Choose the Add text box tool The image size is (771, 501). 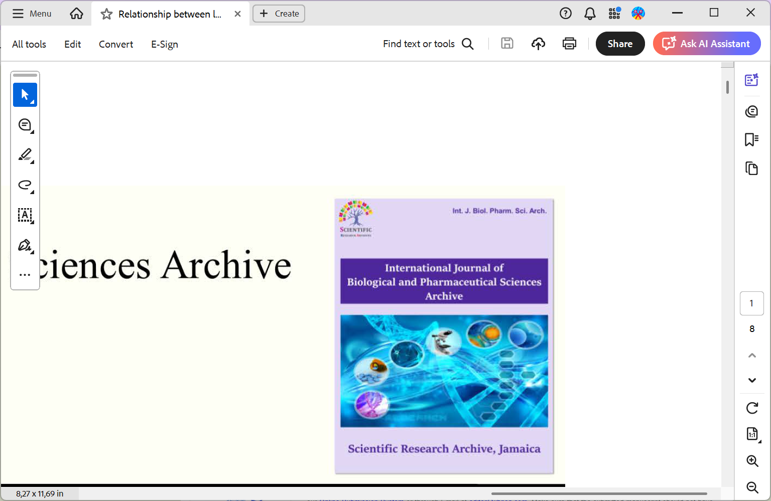coord(25,215)
